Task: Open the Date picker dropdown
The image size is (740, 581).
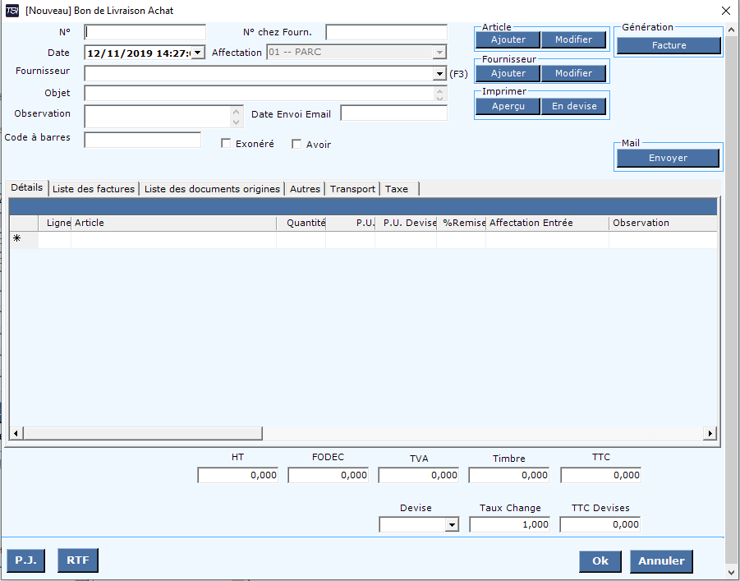Action: [x=198, y=53]
